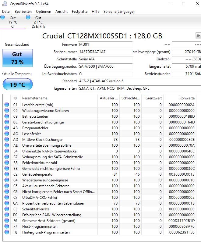Click status orb for Gehäusetemperatur
Viewport: 201px width, 243px height.
7,174
